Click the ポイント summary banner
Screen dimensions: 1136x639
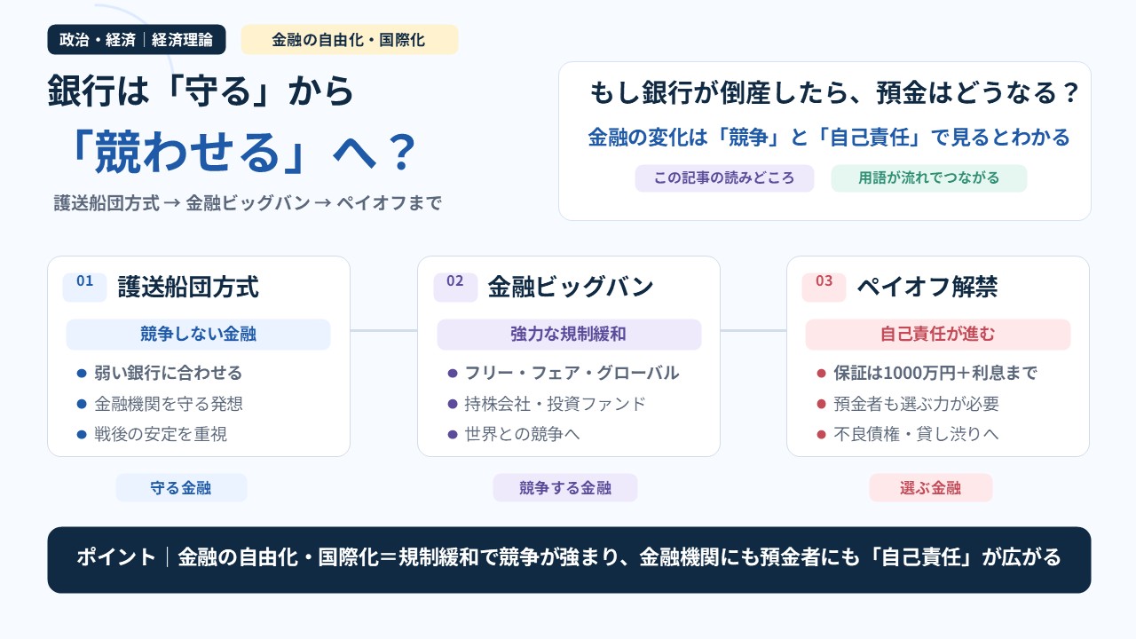coord(569,559)
